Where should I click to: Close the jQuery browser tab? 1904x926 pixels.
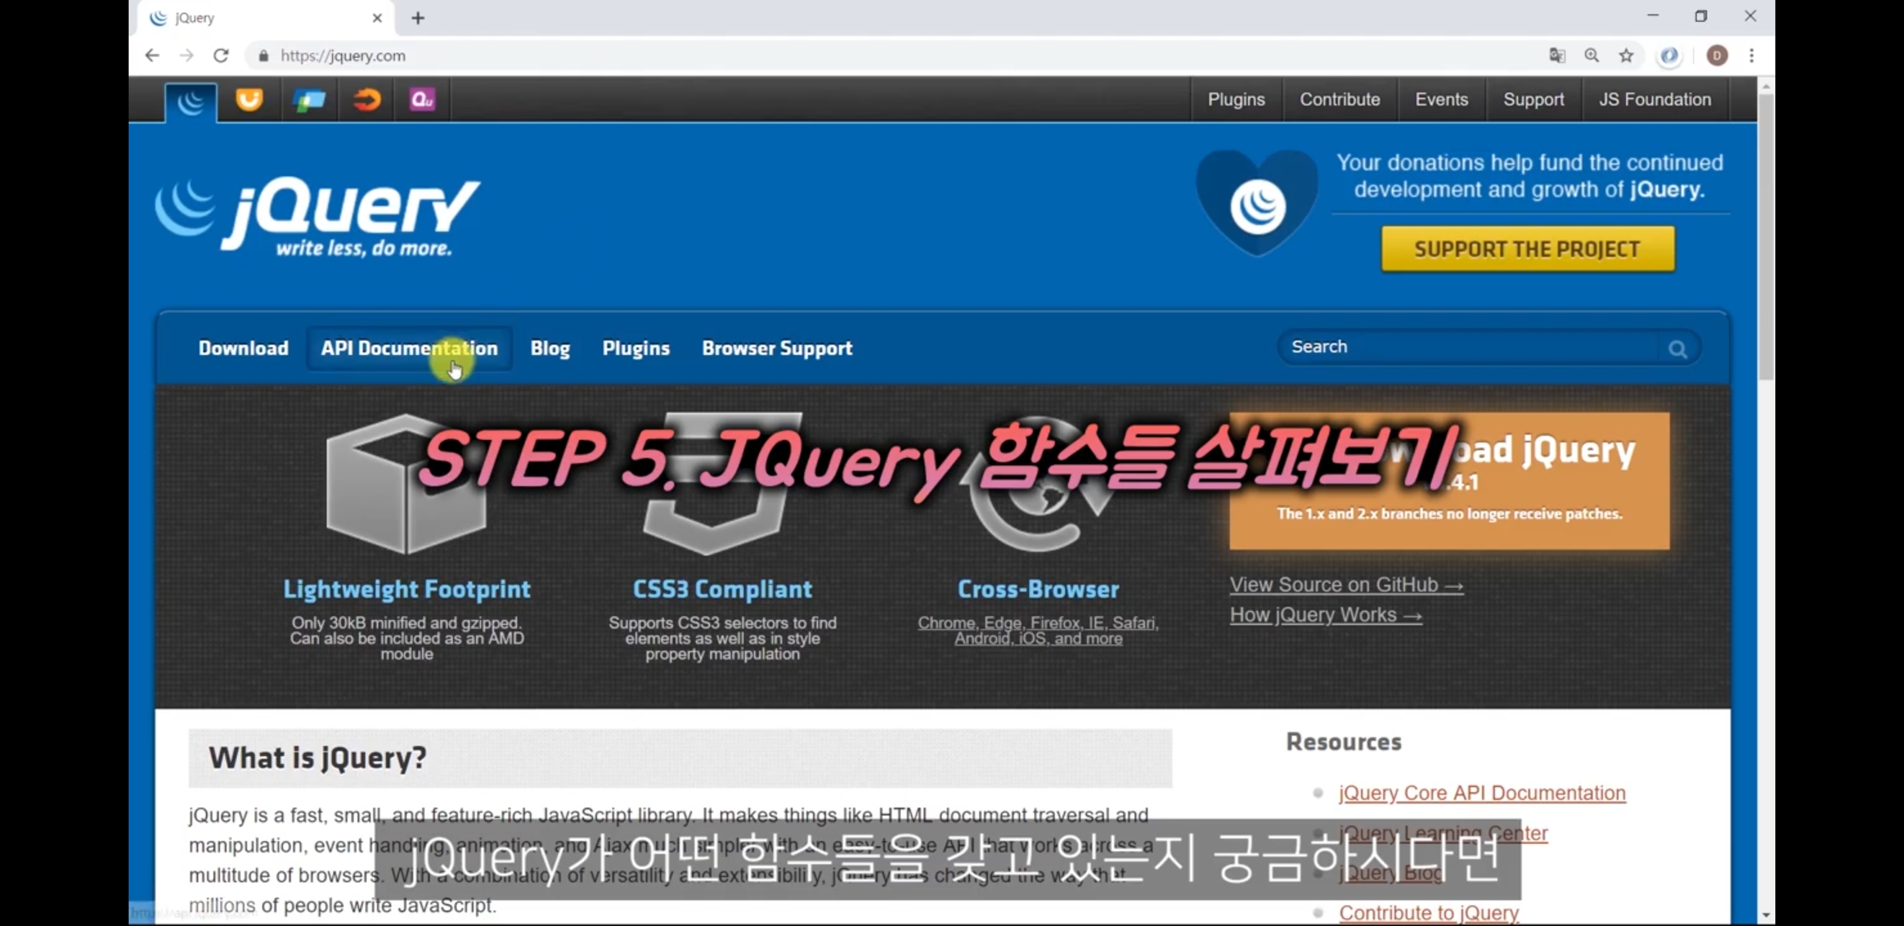click(x=378, y=18)
